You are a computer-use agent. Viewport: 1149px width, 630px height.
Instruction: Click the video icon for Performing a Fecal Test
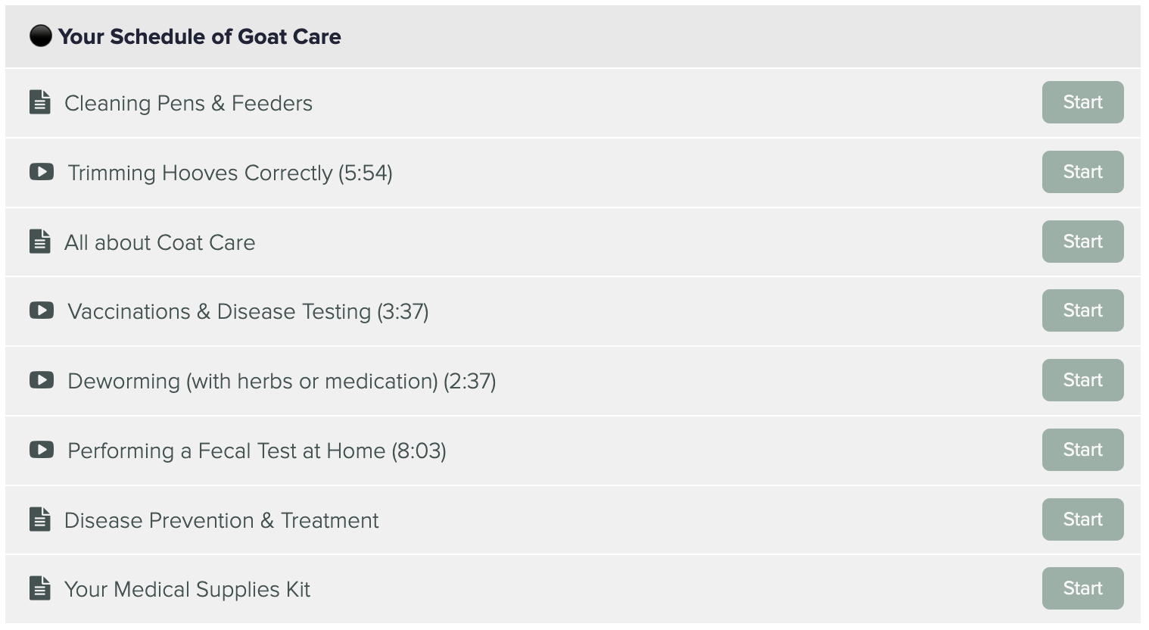pos(42,450)
